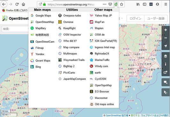This screenshot has width=170, height=117.
Task: Choose Mapillary from the map list
Action: (x=38, y=28)
